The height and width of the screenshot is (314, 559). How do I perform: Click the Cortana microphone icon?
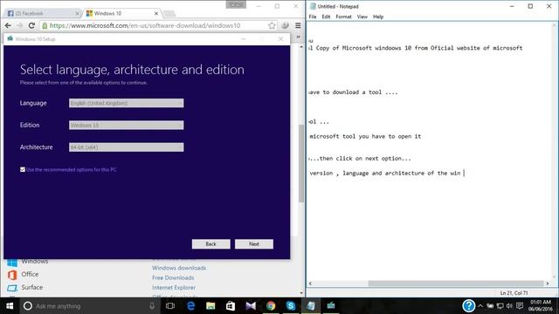(x=152, y=306)
